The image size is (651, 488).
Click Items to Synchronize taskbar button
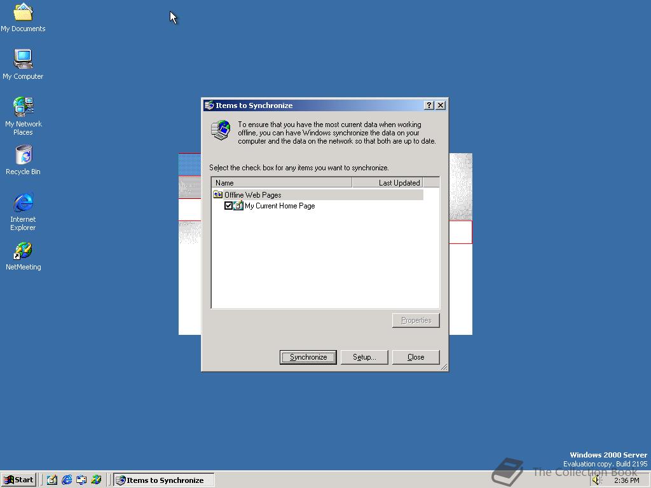tap(164, 480)
